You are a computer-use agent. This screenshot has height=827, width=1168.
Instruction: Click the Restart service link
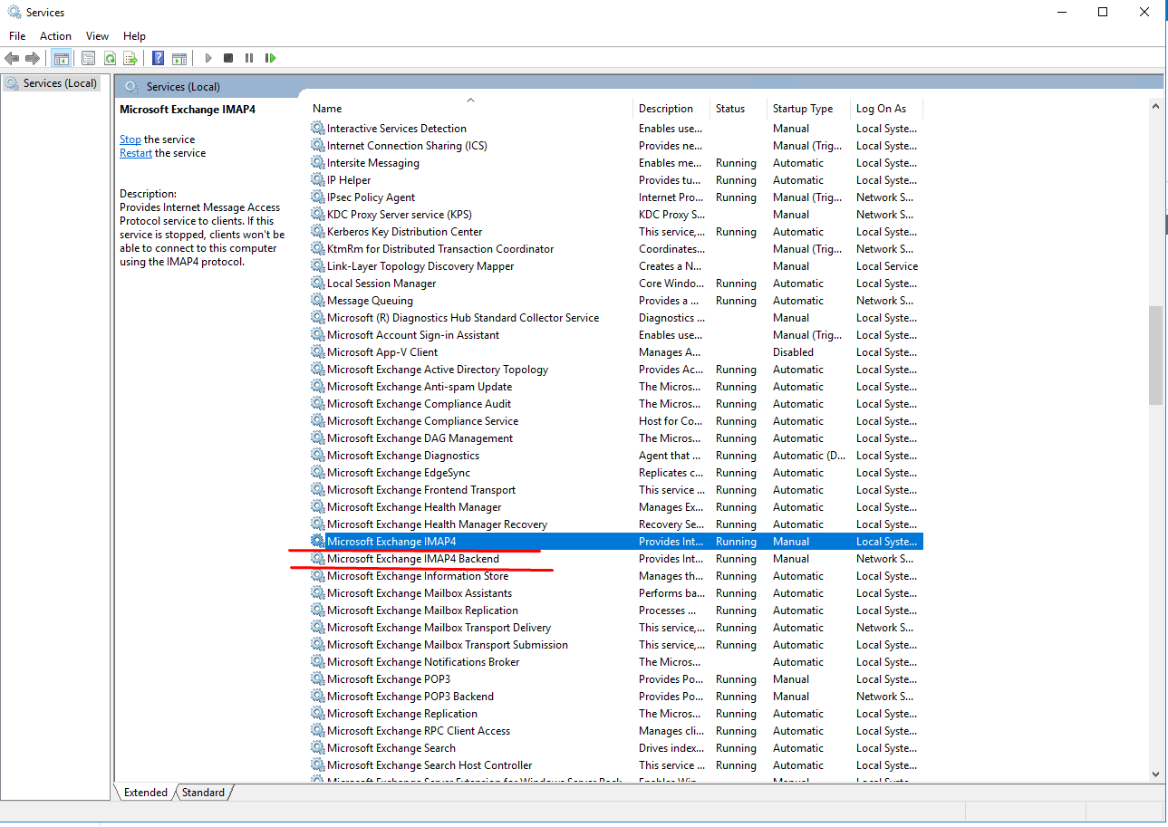point(135,152)
